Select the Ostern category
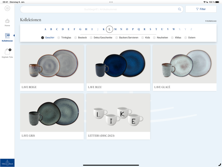Image resolution: width=222 pixels, height=167 pixels. pyautogui.click(x=190, y=38)
